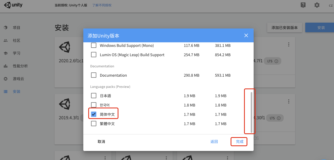The image size is (334, 160).
Task: Click the 854.2 MB installed size value
Action: click(223, 55)
